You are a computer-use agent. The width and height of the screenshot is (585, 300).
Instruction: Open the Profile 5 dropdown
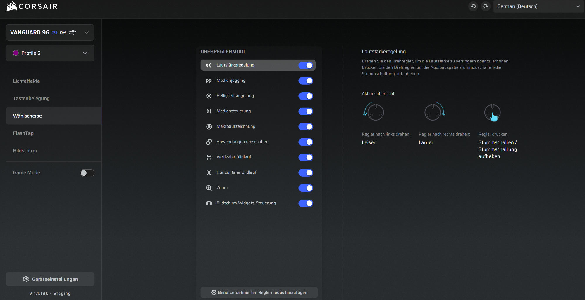pyautogui.click(x=50, y=53)
